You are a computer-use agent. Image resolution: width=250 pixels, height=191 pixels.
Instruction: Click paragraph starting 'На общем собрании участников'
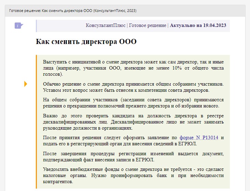(x=133, y=103)
